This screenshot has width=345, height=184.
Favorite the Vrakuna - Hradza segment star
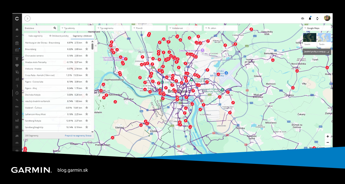(87, 69)
